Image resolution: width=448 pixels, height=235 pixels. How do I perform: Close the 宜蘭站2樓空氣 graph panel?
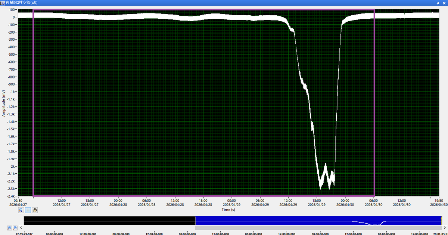click(444, 2)
